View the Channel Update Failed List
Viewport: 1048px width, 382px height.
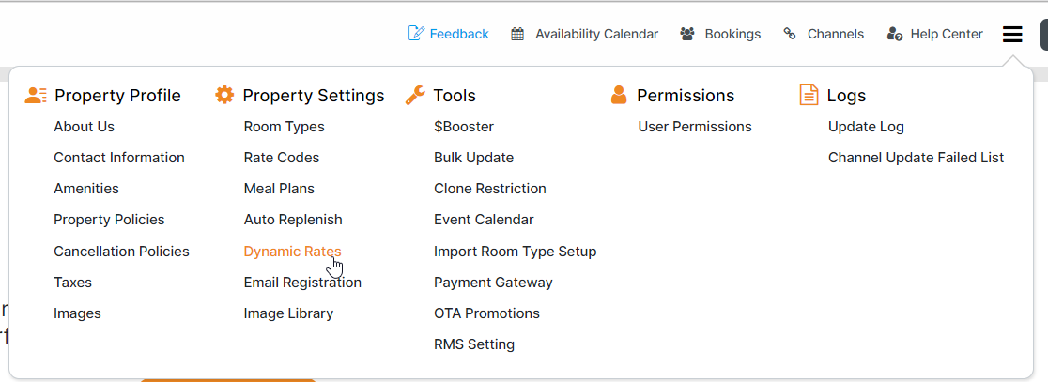tap(916, 158)
